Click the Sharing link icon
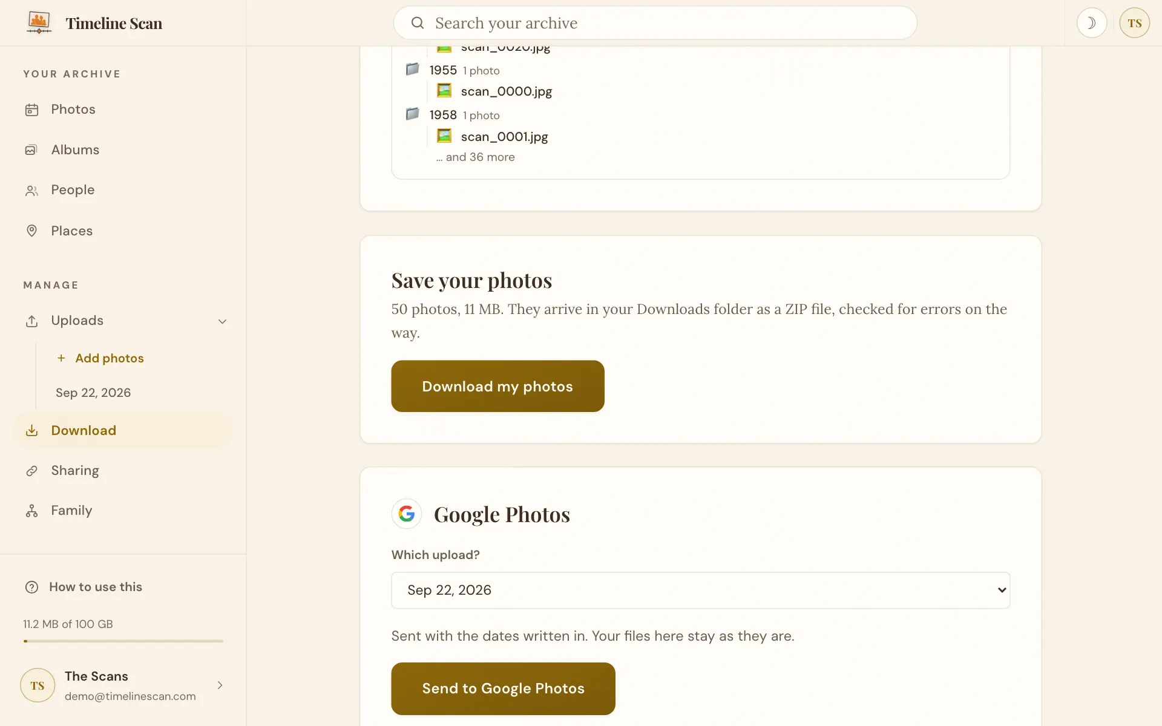Viewport: 1162px width, 726px height. 32,471
